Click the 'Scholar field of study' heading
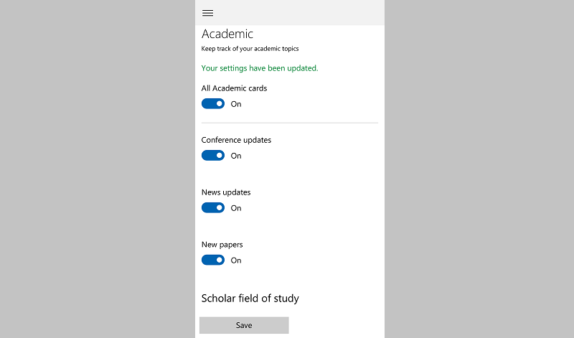Screen dimensions: 574x338 250,298
